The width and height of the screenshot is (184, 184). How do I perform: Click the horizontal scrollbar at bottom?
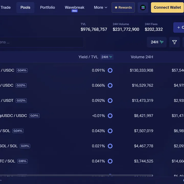tap(77, 176)
